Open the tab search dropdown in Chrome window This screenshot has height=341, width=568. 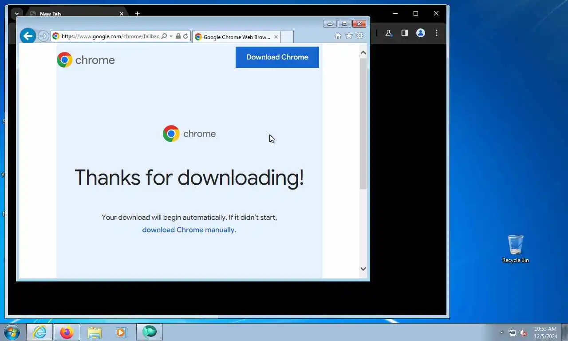tap(17, 14)
